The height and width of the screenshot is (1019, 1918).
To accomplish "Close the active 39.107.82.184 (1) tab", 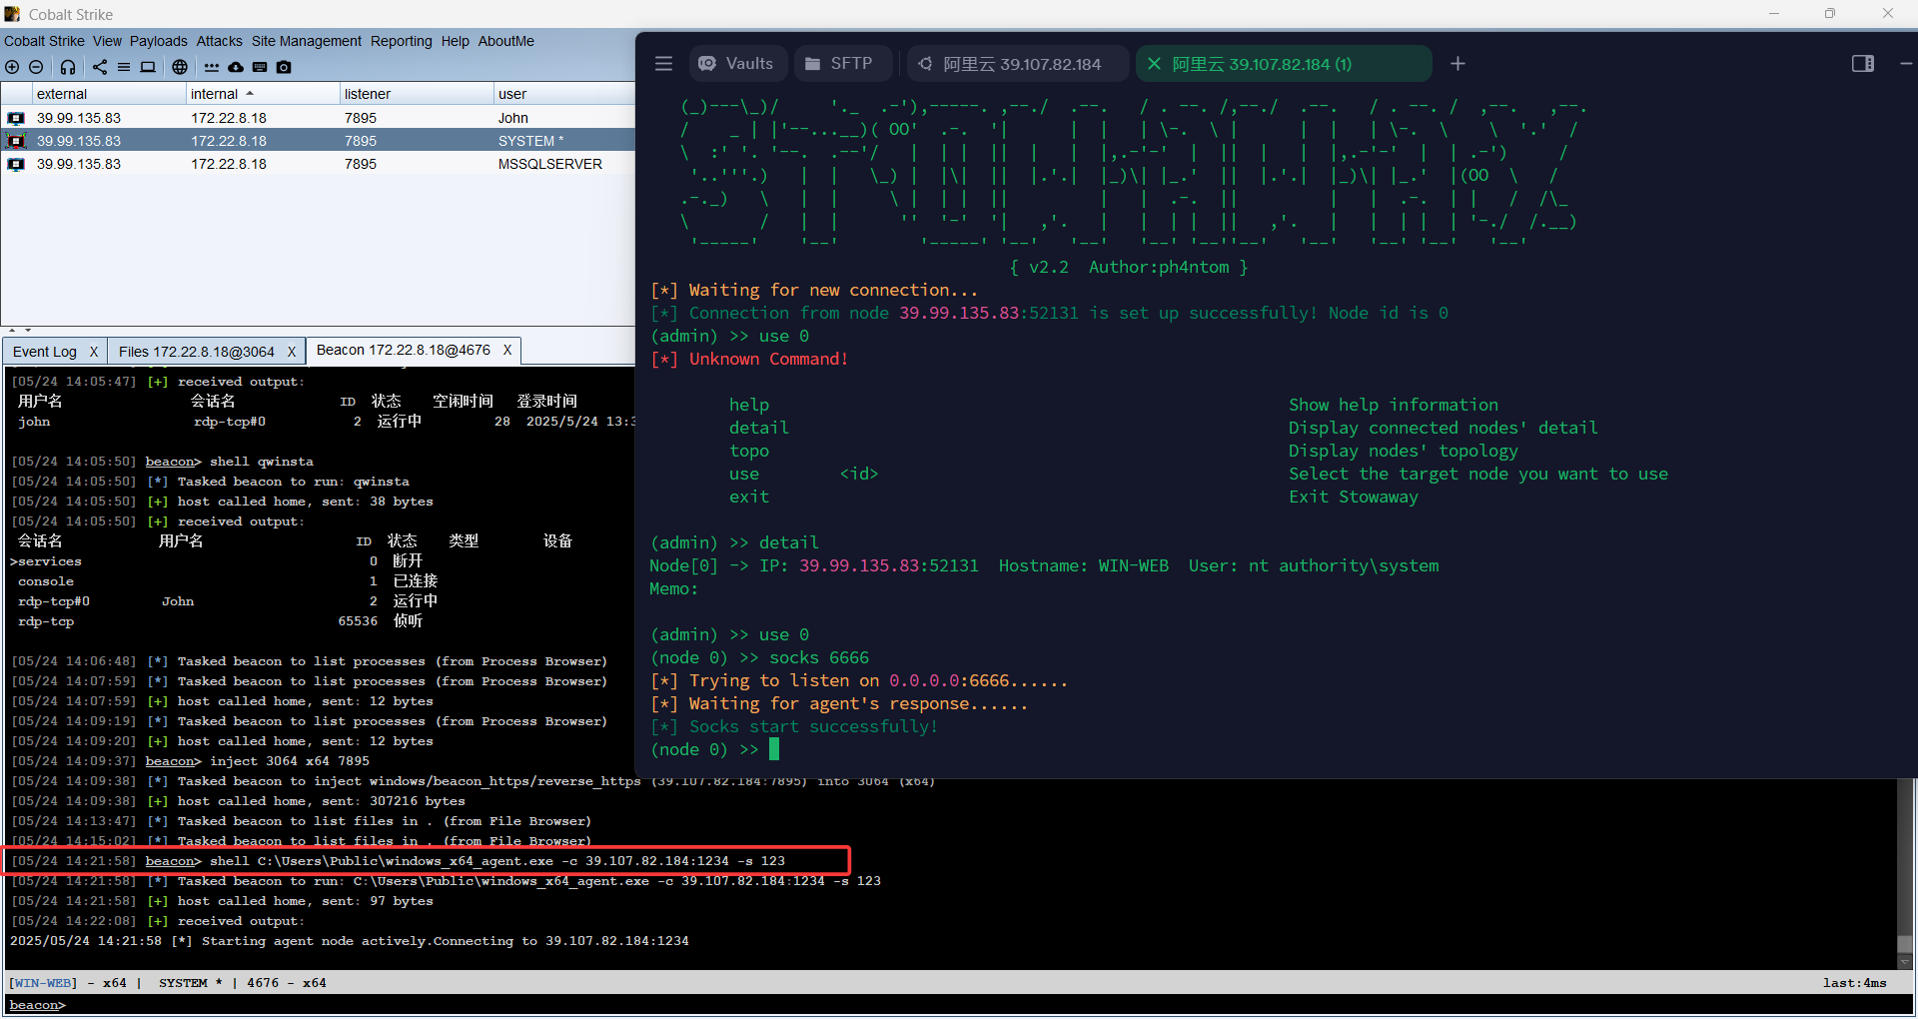I will tap(1154, 63).
